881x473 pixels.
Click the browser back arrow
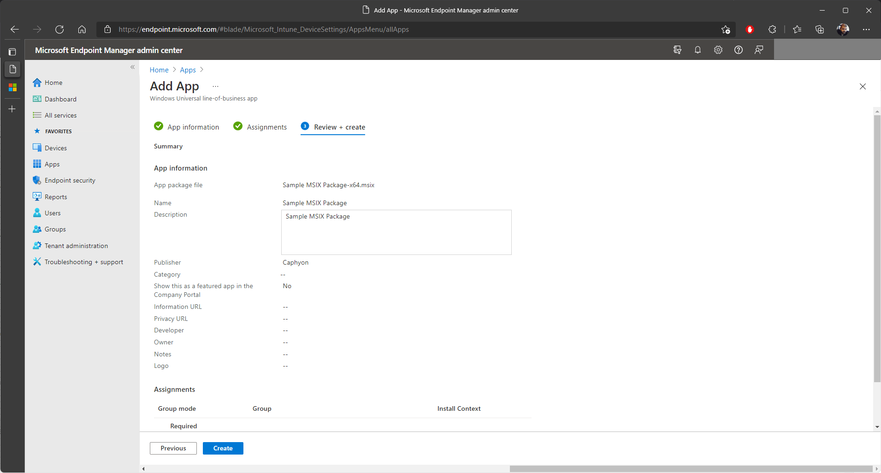[15, 30]
